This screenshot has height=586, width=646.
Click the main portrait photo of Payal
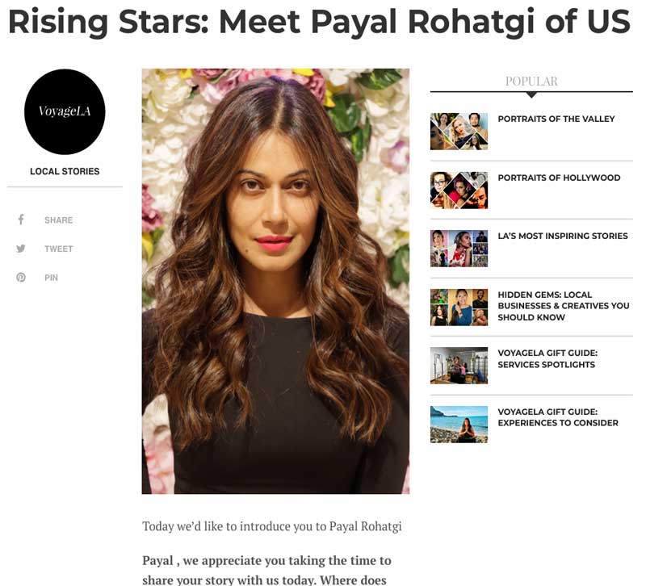click(x=275, y=281)
